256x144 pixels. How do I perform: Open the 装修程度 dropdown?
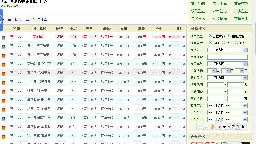(x=227, y=78)
